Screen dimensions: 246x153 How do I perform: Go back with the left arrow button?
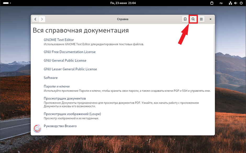click(x=35, y=19)
